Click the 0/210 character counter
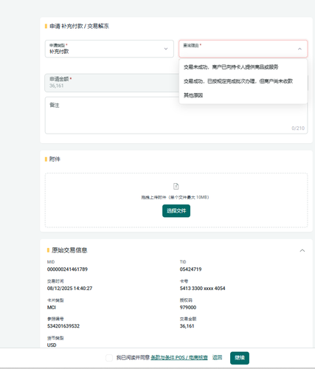This screenshot has height=369, width=315. click(298, 128)
